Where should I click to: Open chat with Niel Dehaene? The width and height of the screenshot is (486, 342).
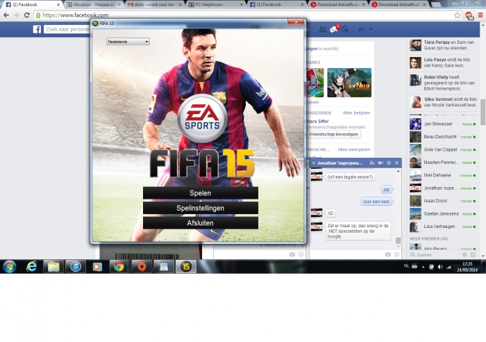[443, 175]
